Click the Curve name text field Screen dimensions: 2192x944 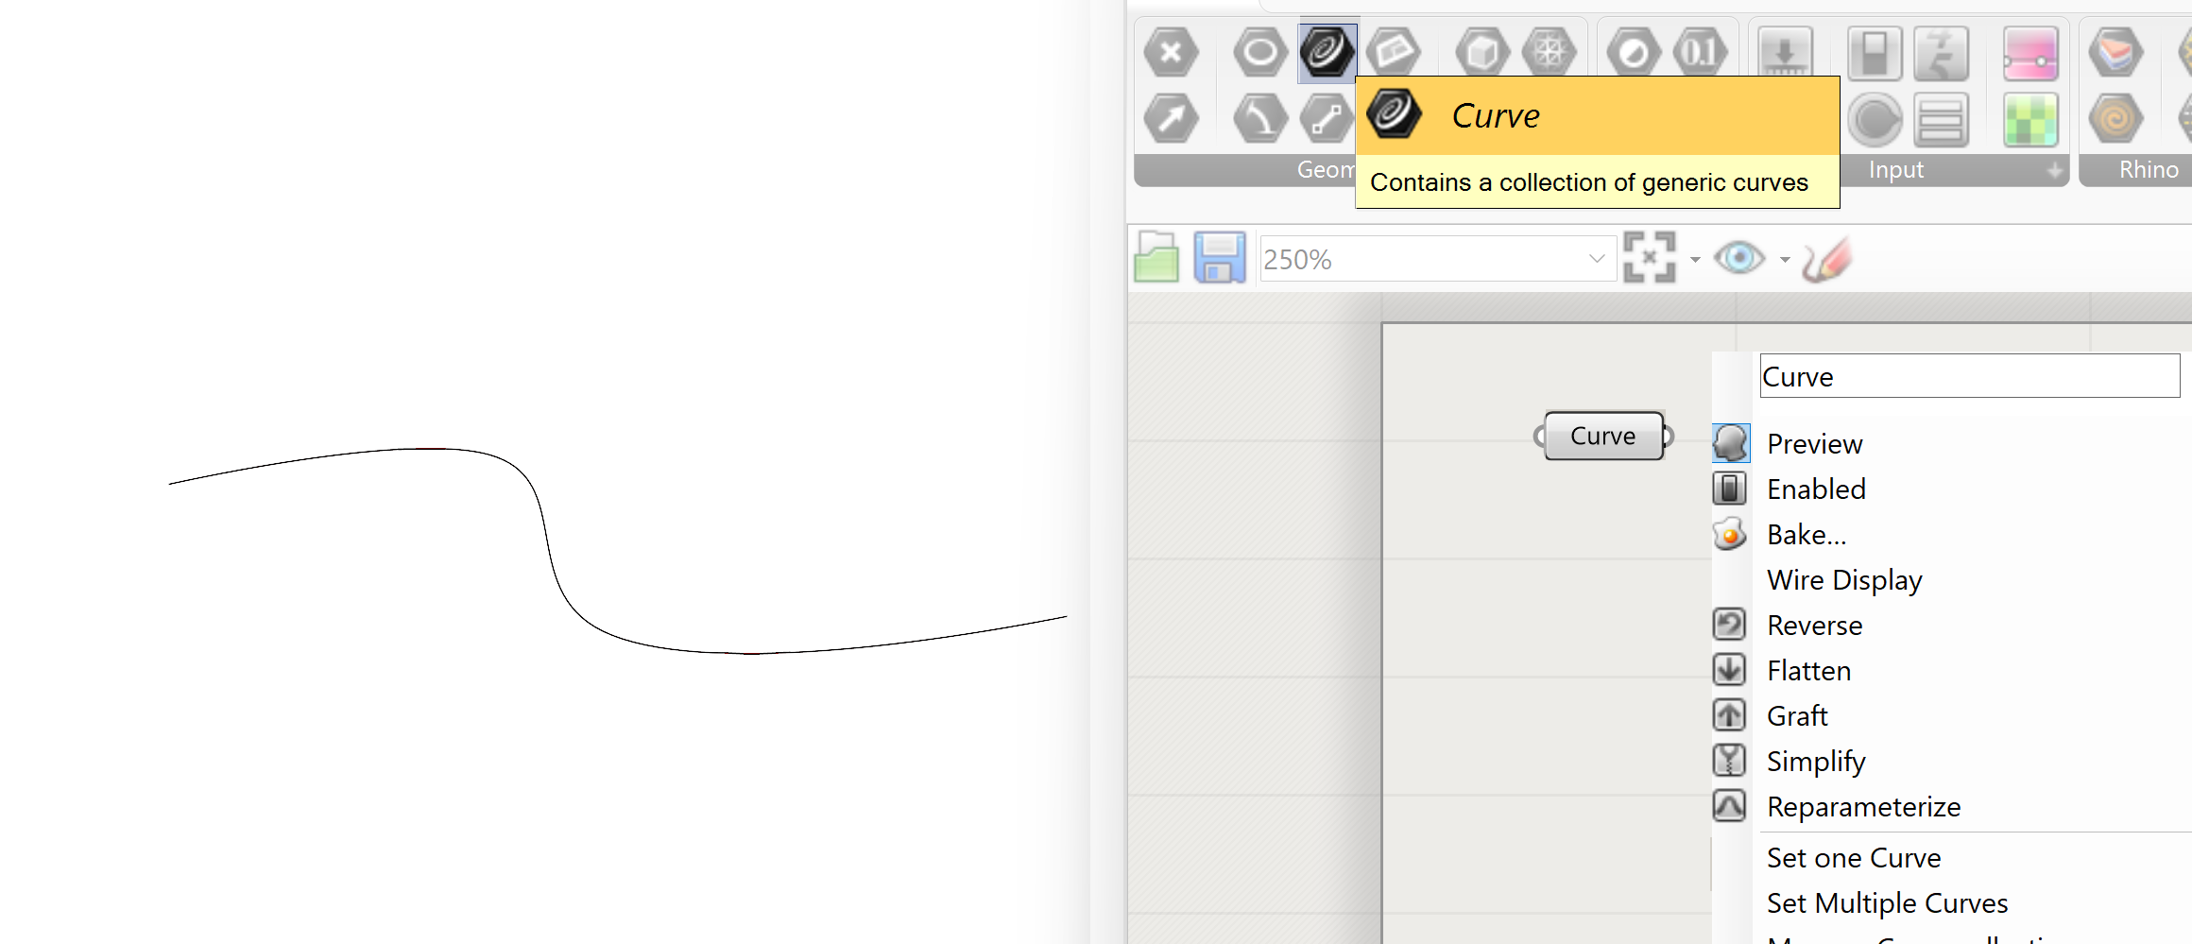[1968, 375]
